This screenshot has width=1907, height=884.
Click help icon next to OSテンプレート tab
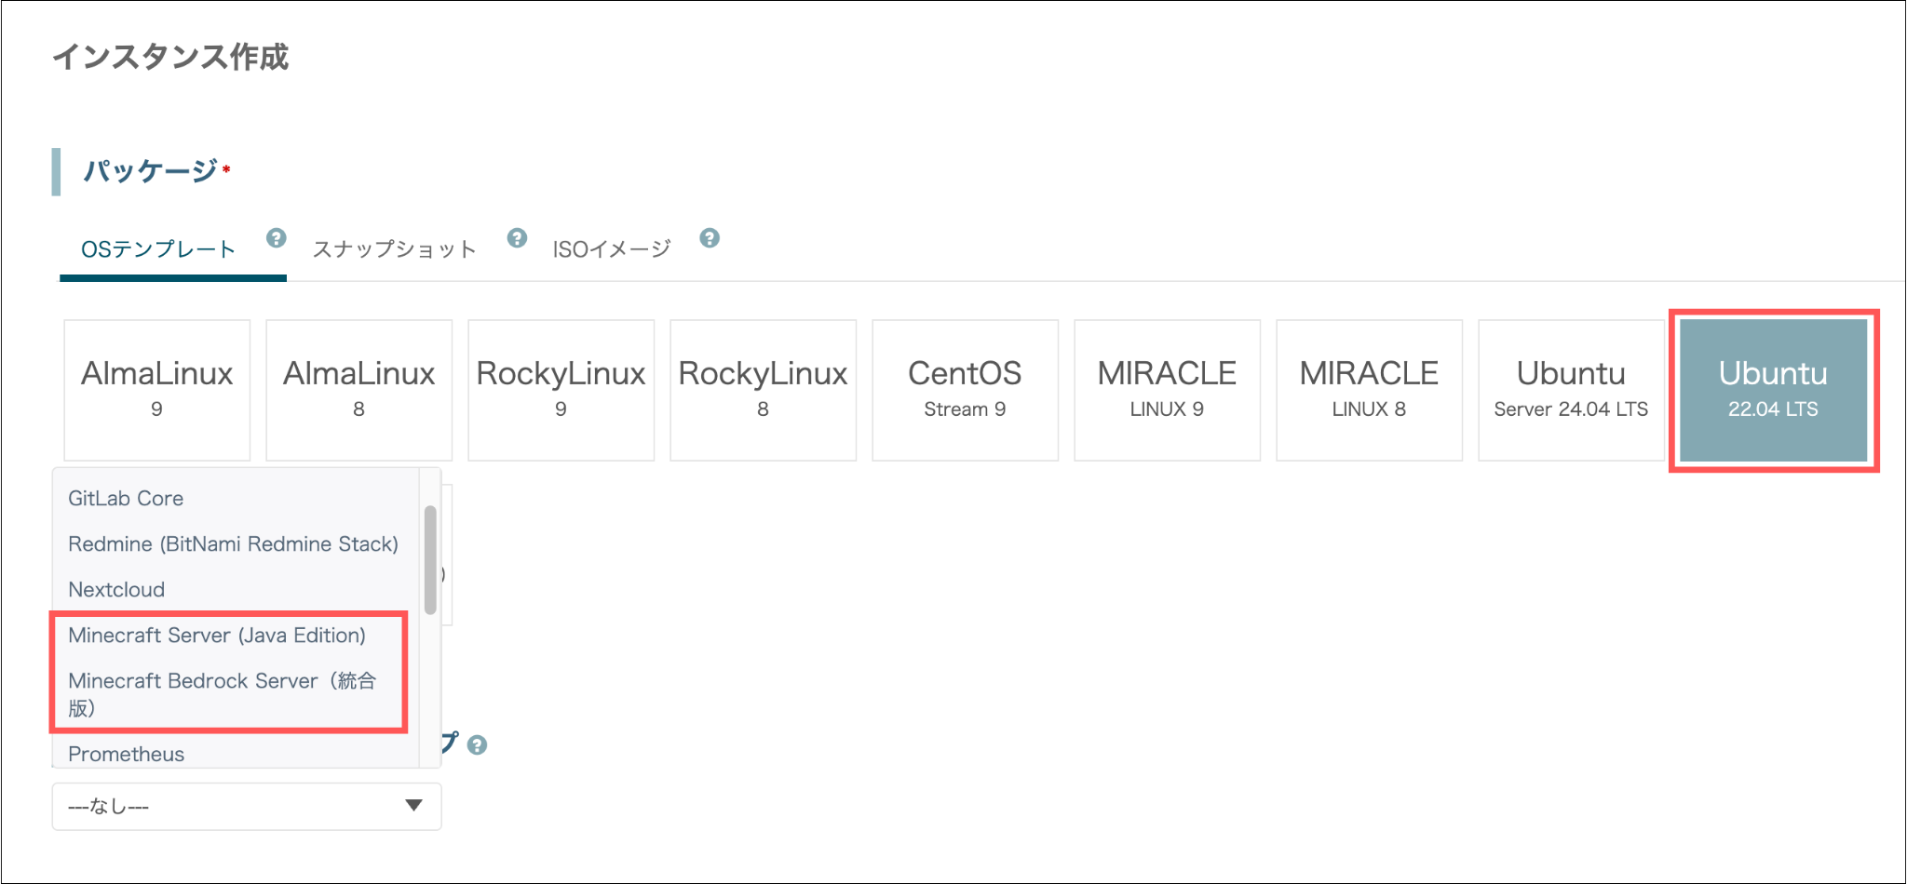pos(276,238)
